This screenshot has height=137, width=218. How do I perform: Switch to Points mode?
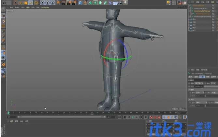(x=3, y=31)
